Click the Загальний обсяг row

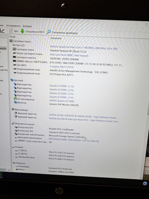click(25, 157)
